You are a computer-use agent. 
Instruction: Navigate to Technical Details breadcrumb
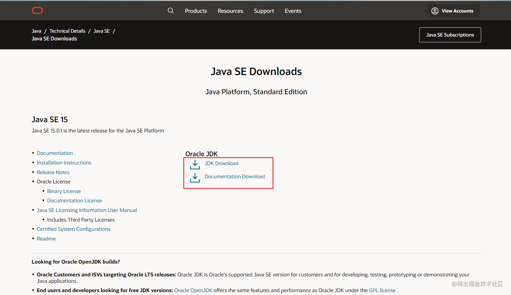click(67, 31)
